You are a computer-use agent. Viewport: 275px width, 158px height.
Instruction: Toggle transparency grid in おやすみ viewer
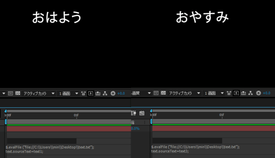click(x=163, y=93)
